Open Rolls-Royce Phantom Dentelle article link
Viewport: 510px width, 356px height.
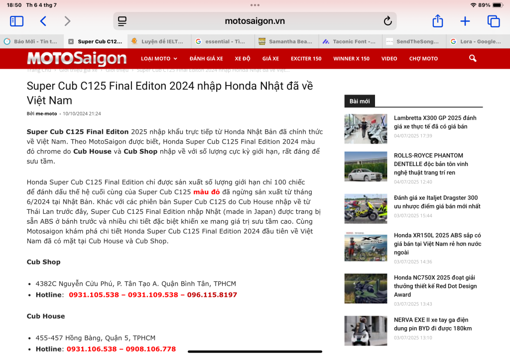[431, 164]
